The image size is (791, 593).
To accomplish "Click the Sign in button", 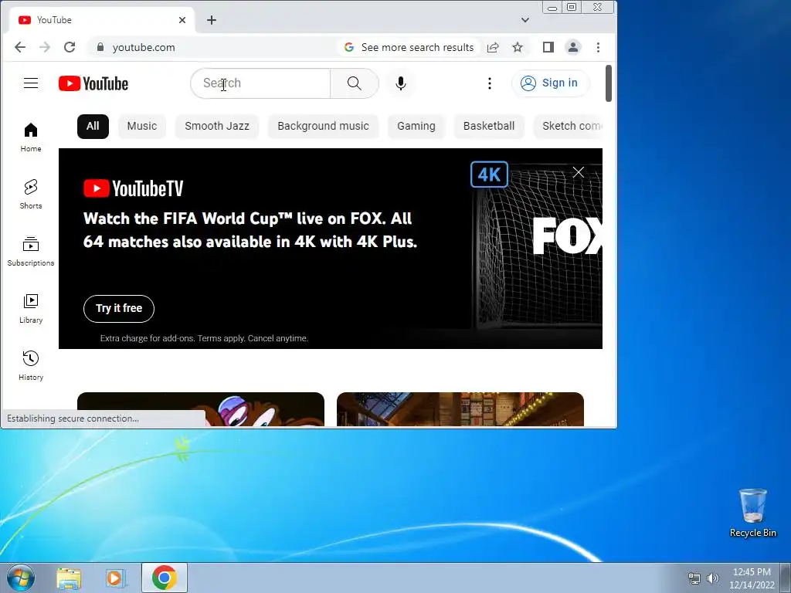I will pos(550,83).
